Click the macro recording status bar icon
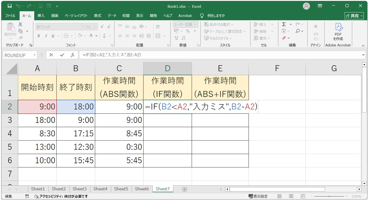The height and width of the screenshot is (201, 369). pos(27,196)
